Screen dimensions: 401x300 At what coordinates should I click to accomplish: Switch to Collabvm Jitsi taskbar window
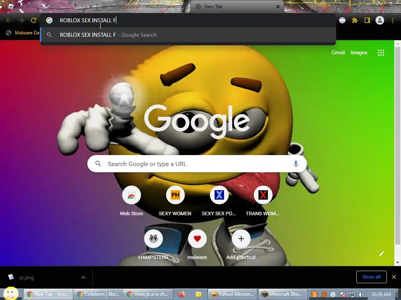coord(98,294)
